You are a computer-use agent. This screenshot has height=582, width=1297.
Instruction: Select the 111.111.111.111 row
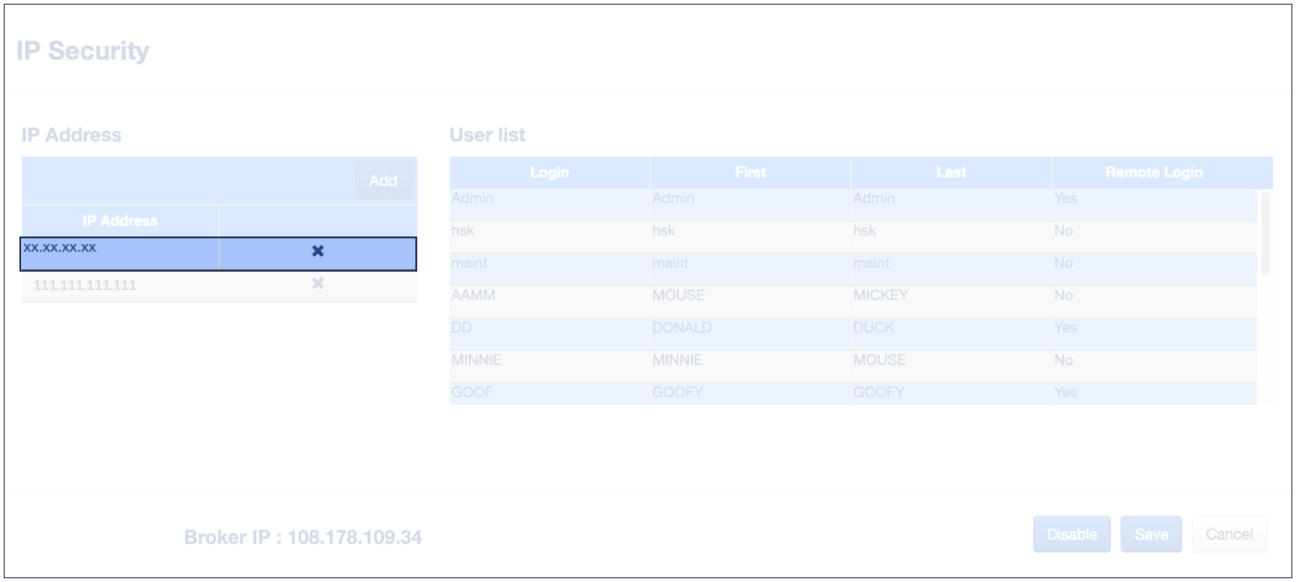coord(119,285)
